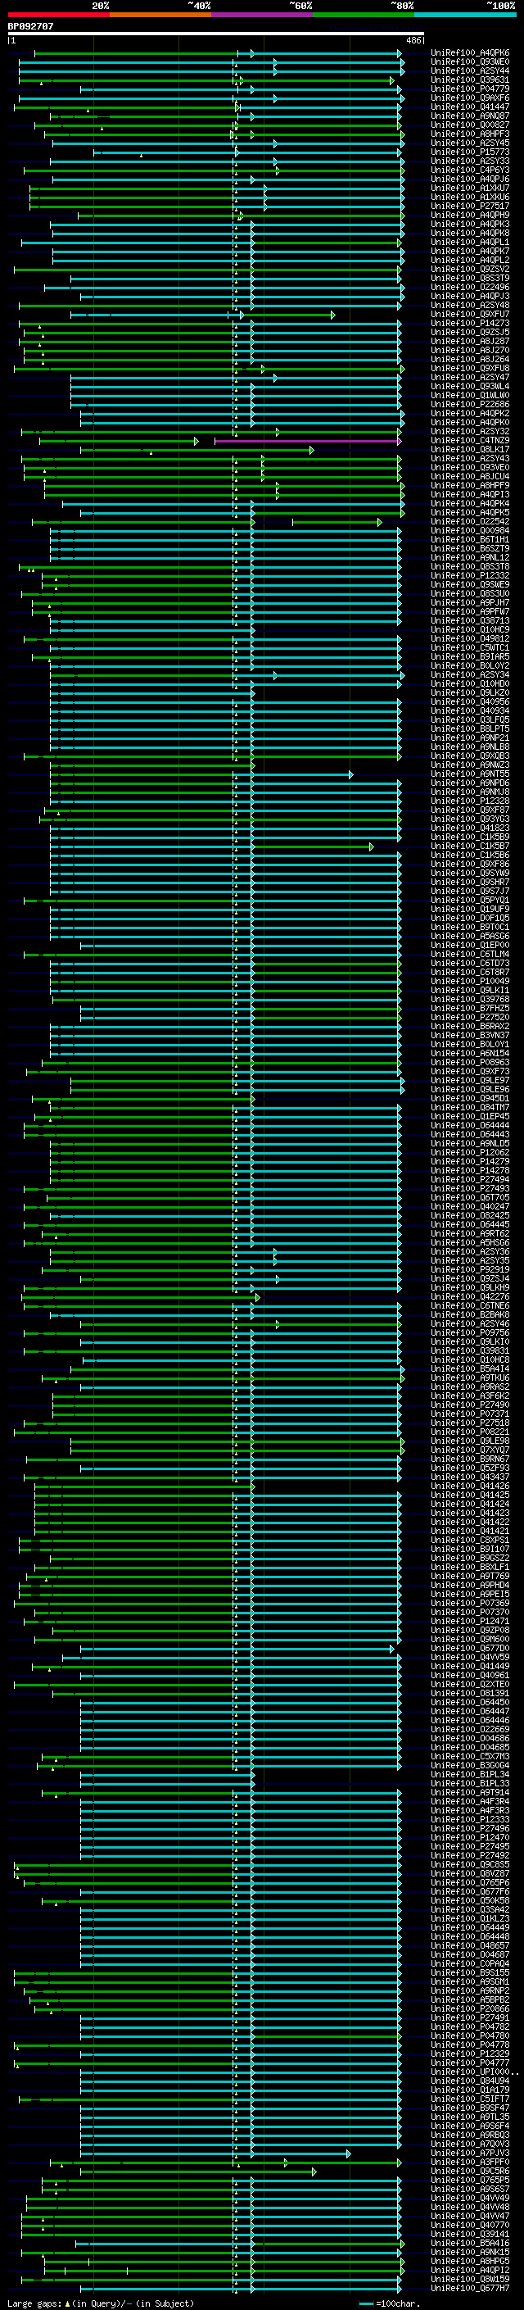
Task: Select the truncated UniRef100_UPI000.. label
Action: coord(474,2072)
